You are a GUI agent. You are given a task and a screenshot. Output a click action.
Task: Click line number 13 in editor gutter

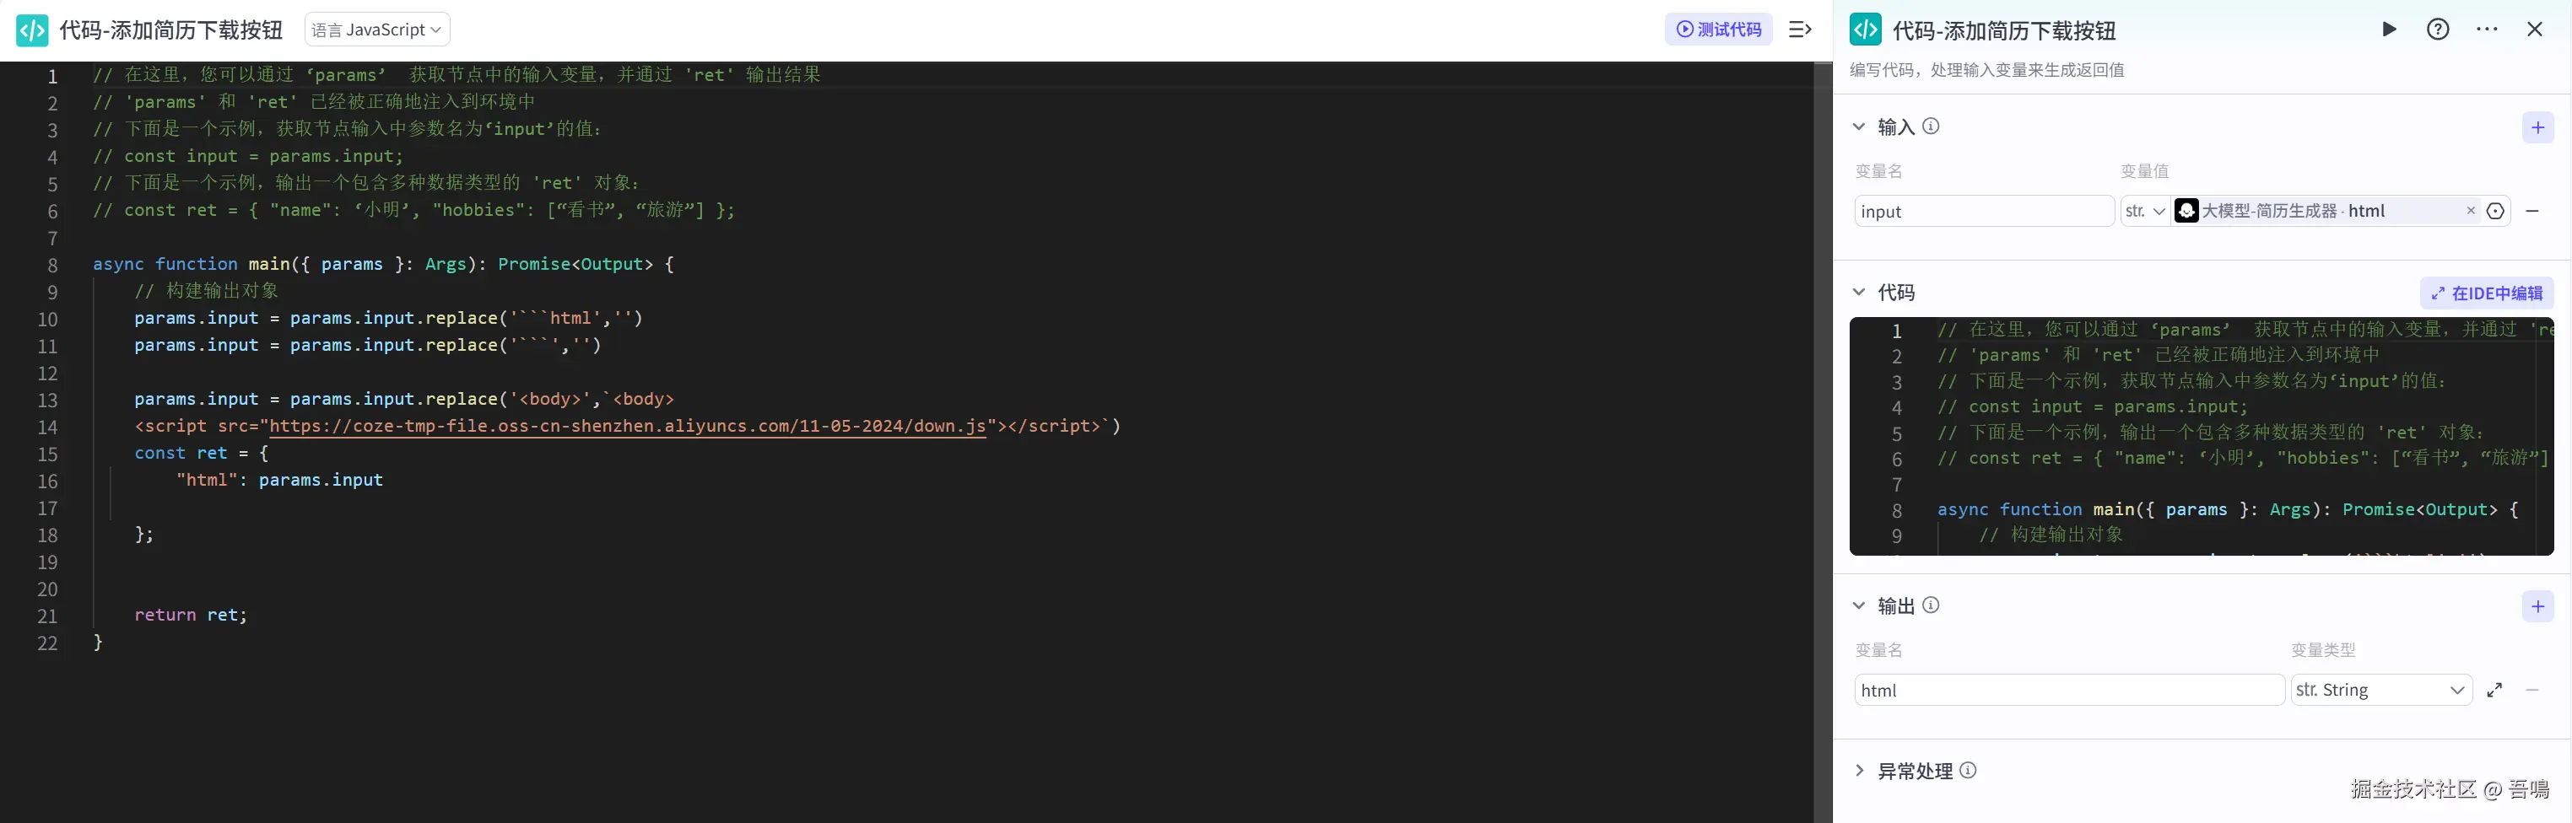pos(47,400)
